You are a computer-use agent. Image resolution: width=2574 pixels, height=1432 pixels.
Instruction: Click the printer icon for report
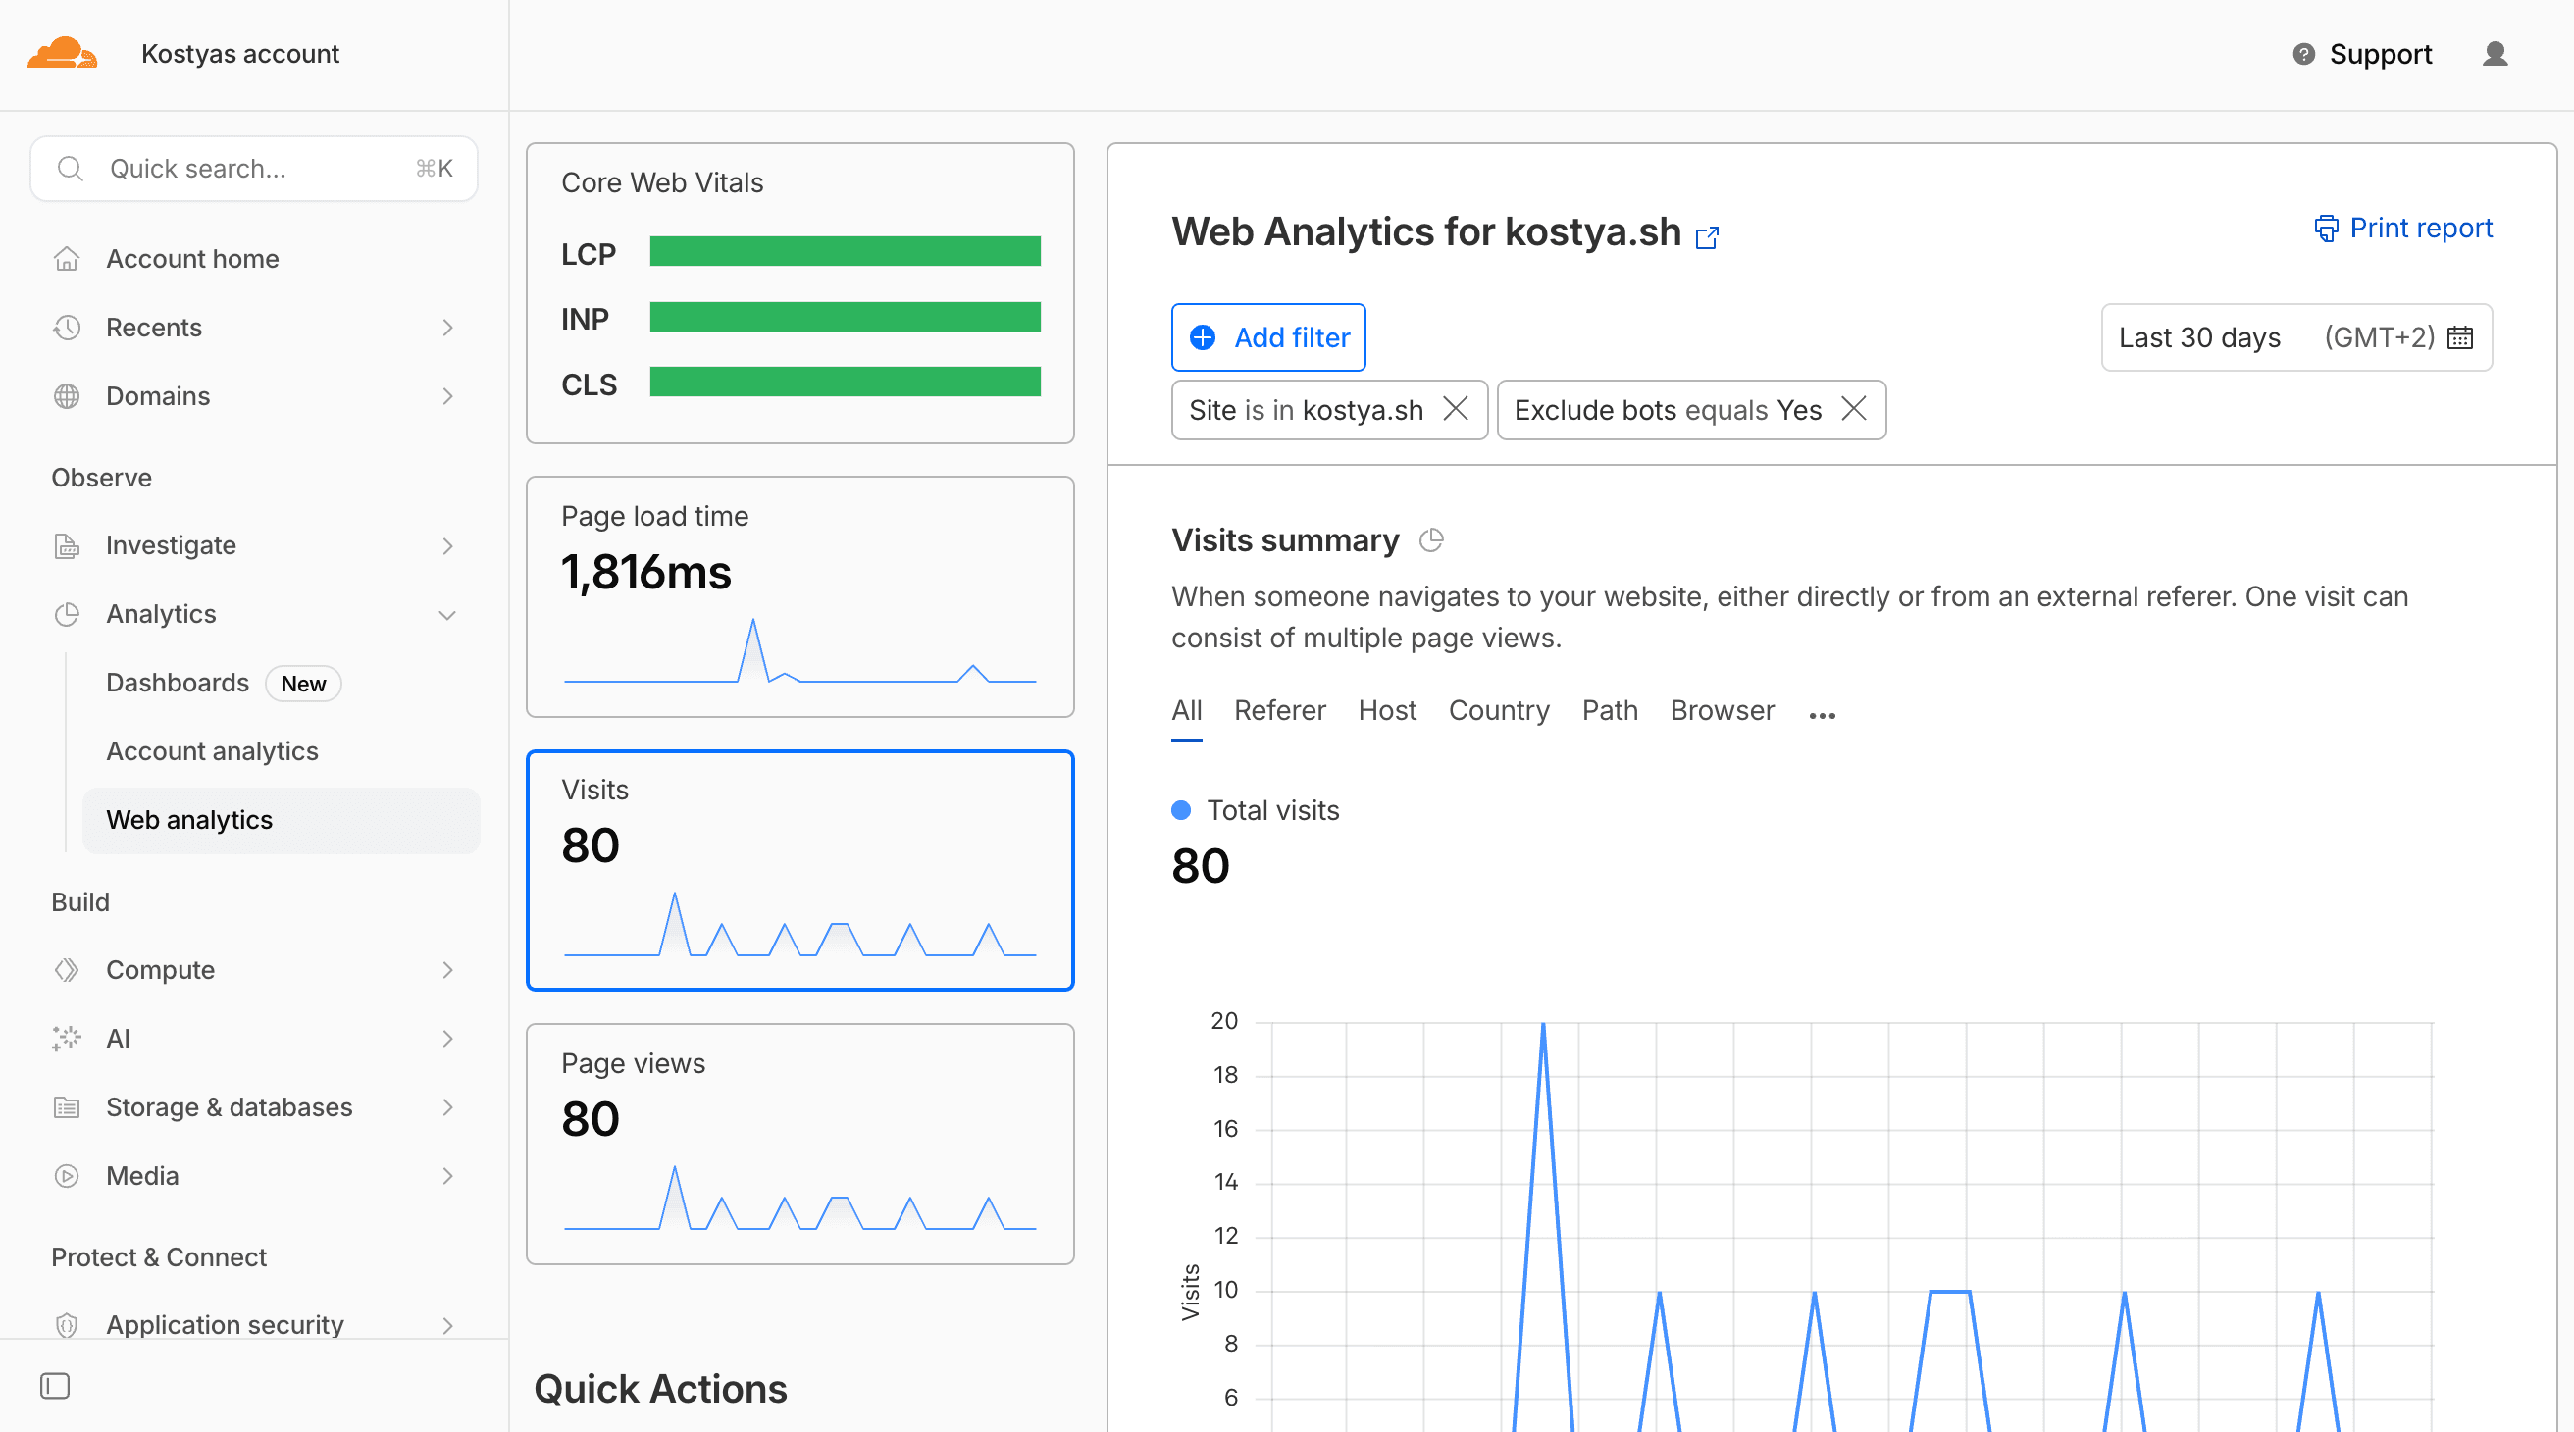click(x=2326, y=229)
